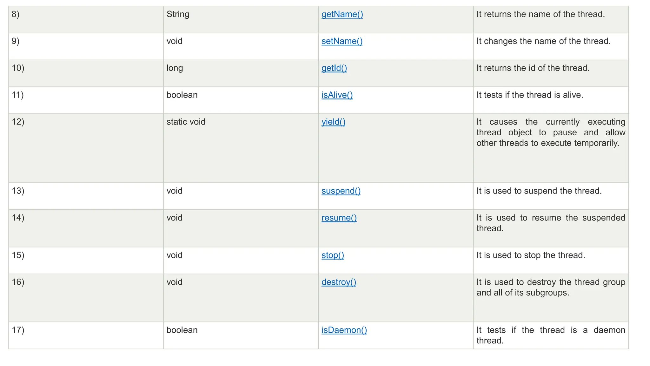Open the getName() method link
Image resolution: width=650 pixels, height=366 pixels.
[x=342, y=14]
